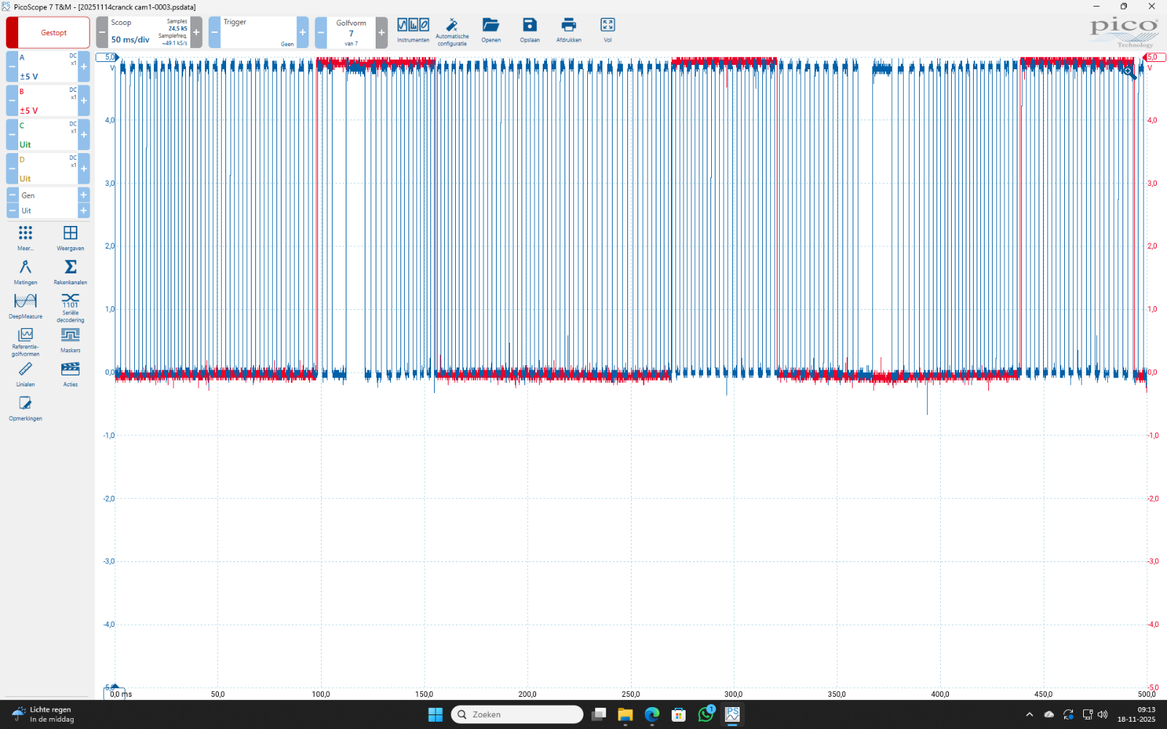The image size is (1167, 729).
Task: Open the Instrumenten panel
Action: 413,31
